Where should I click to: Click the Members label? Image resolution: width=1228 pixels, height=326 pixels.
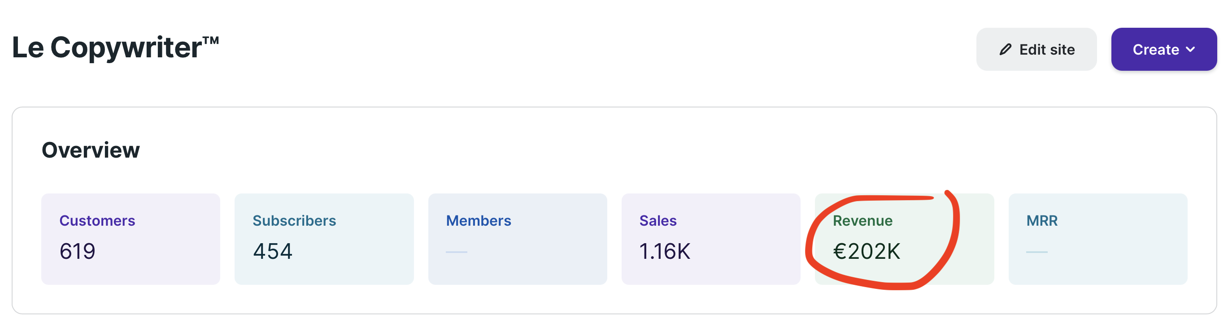pos(478,221)
